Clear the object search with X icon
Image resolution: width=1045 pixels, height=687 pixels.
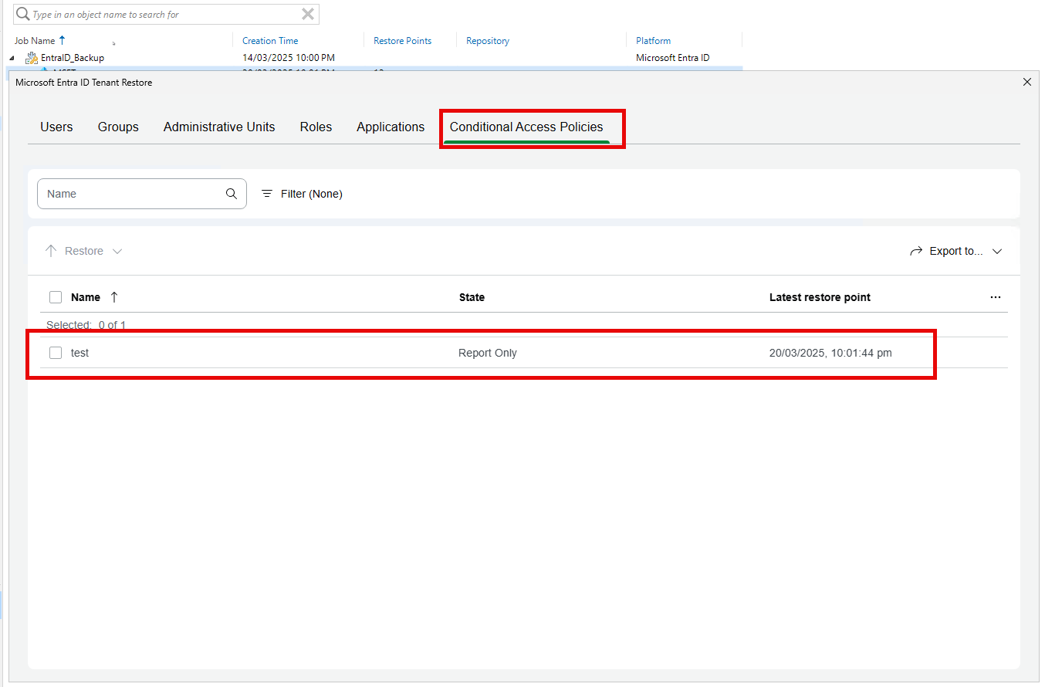308,14
